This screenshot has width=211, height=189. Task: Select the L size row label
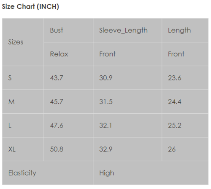click(23, 125)
